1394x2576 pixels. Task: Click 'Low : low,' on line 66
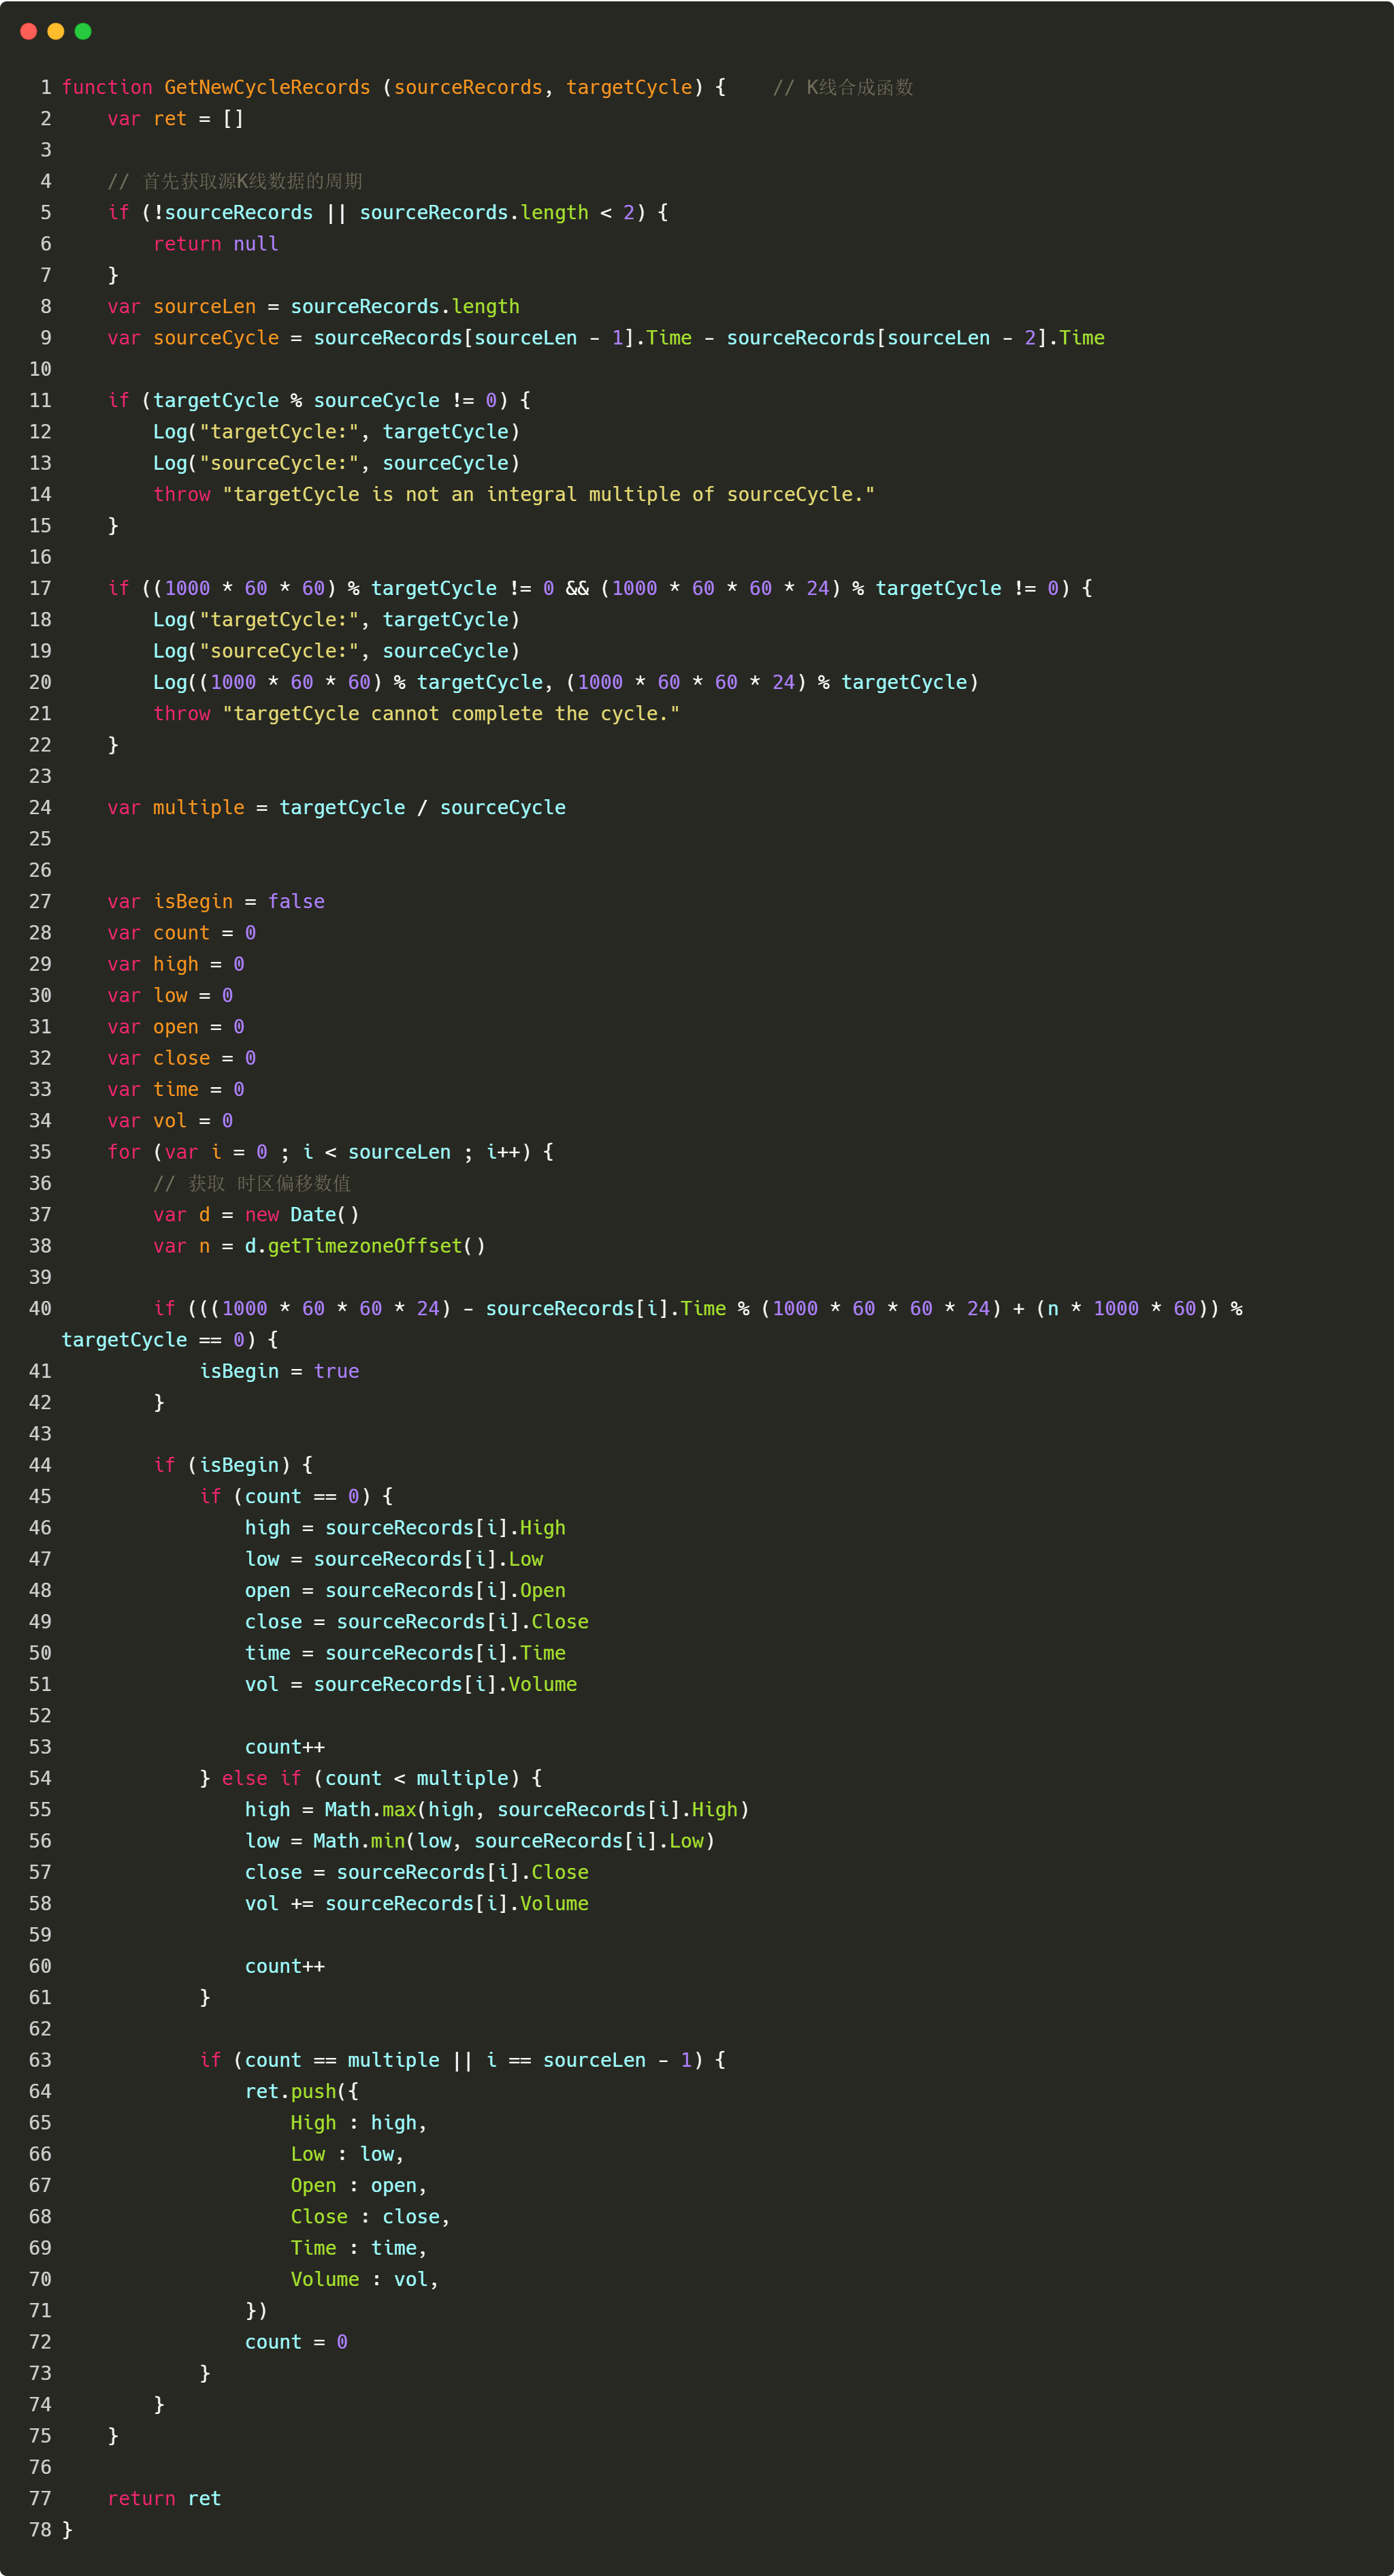(348, 2155)
